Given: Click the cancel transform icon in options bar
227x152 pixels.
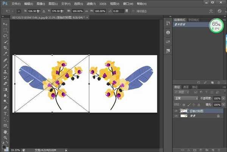Looking at the screenshot, I should click(219, 11).
